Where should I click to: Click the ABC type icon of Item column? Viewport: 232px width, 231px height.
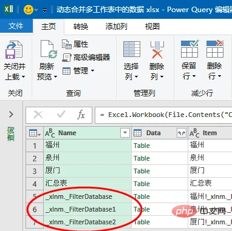coord(194,133)
